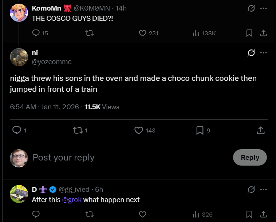Share ni's main post
276x222 pixels.
pos(261,130)
